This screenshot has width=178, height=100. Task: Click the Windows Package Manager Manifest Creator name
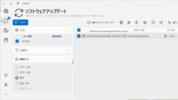click(x=104, y=36)
